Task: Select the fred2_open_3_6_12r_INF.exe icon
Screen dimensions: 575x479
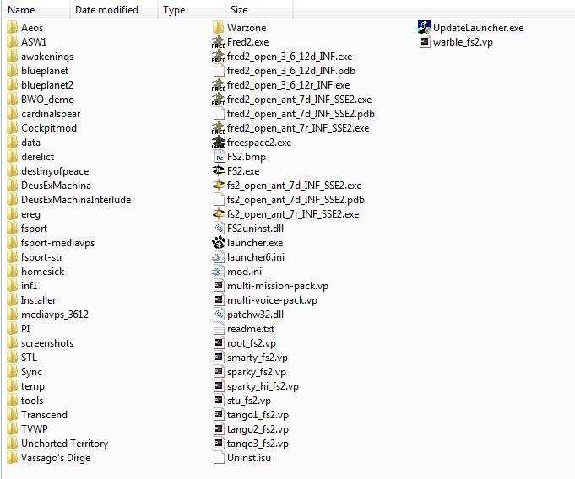Action: (219, 84)
